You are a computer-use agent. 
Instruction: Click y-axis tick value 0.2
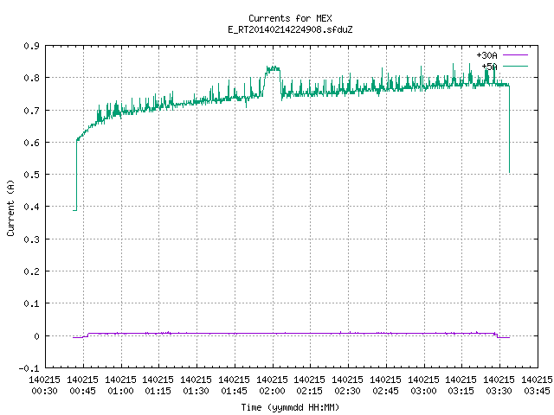coord(31,271)
